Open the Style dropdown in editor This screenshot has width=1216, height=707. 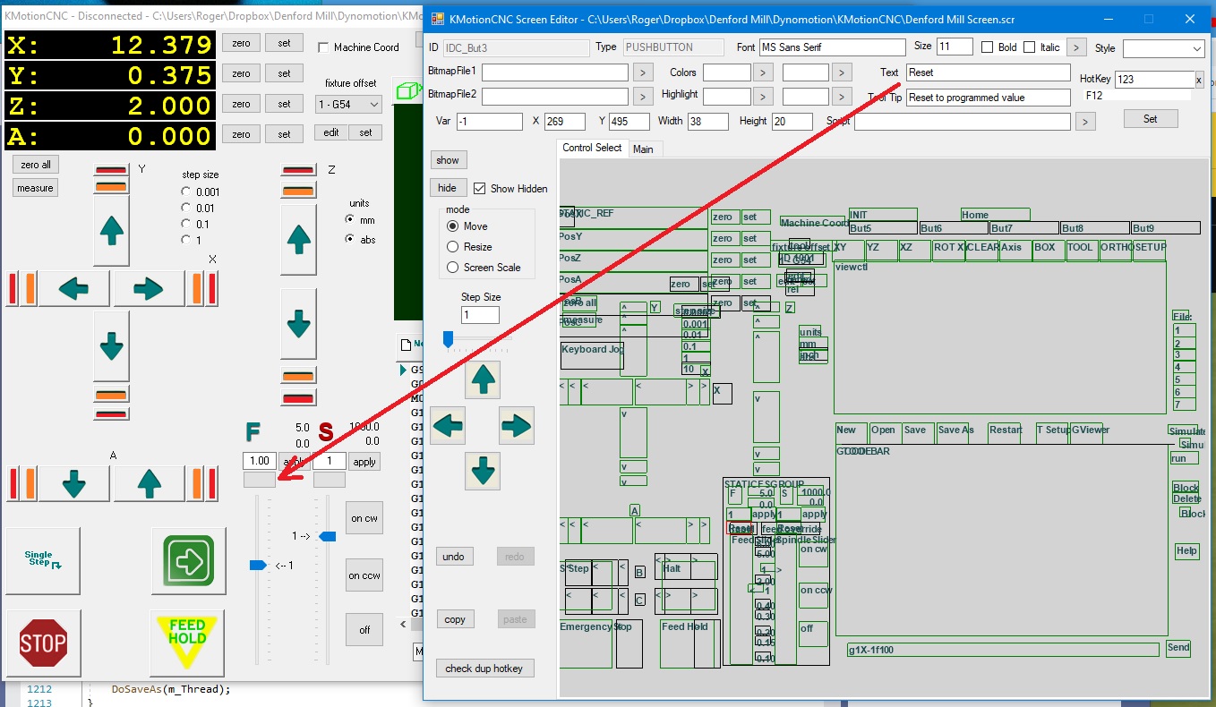click(x=1163, y=48)
